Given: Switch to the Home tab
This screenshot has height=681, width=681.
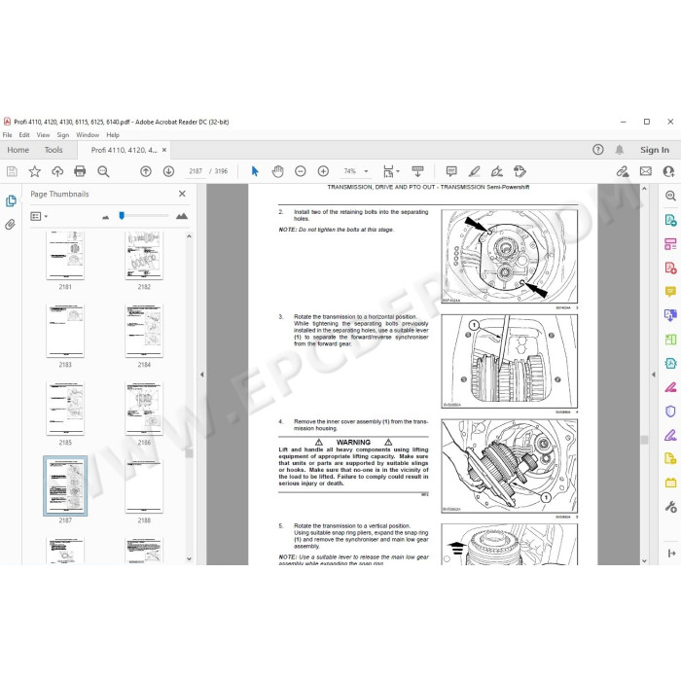Looking at the screenshot, I should pos(18,150).
